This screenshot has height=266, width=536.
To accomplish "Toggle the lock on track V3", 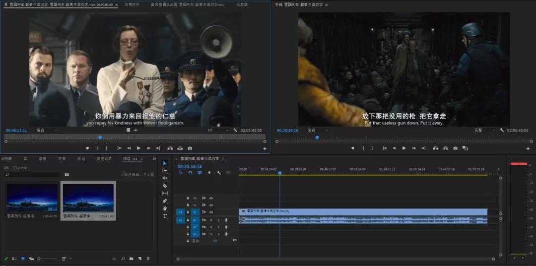I will 188,198.
